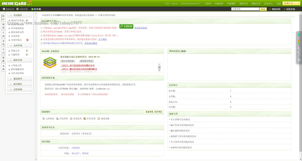The image size is (302, 161).
Task: Switch to the 模板 side tab
Action: [3, 59]
